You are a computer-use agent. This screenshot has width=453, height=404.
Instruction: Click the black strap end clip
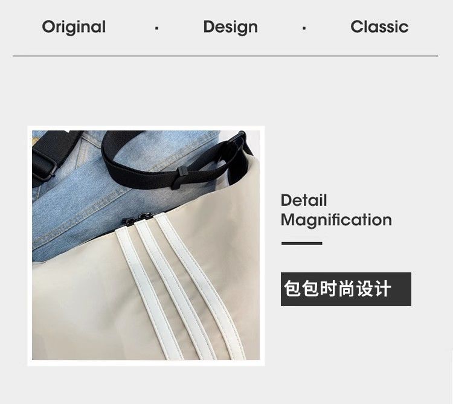179,178
